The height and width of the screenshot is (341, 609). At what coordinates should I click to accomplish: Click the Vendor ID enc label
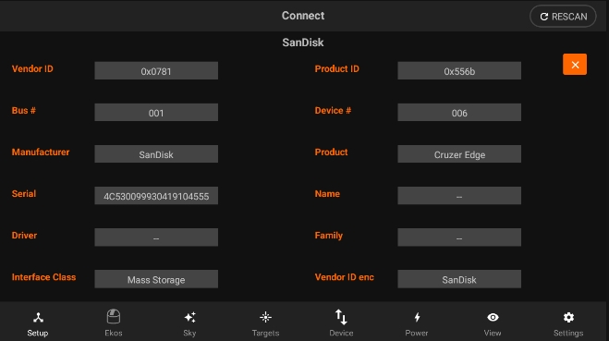[344, 277]
